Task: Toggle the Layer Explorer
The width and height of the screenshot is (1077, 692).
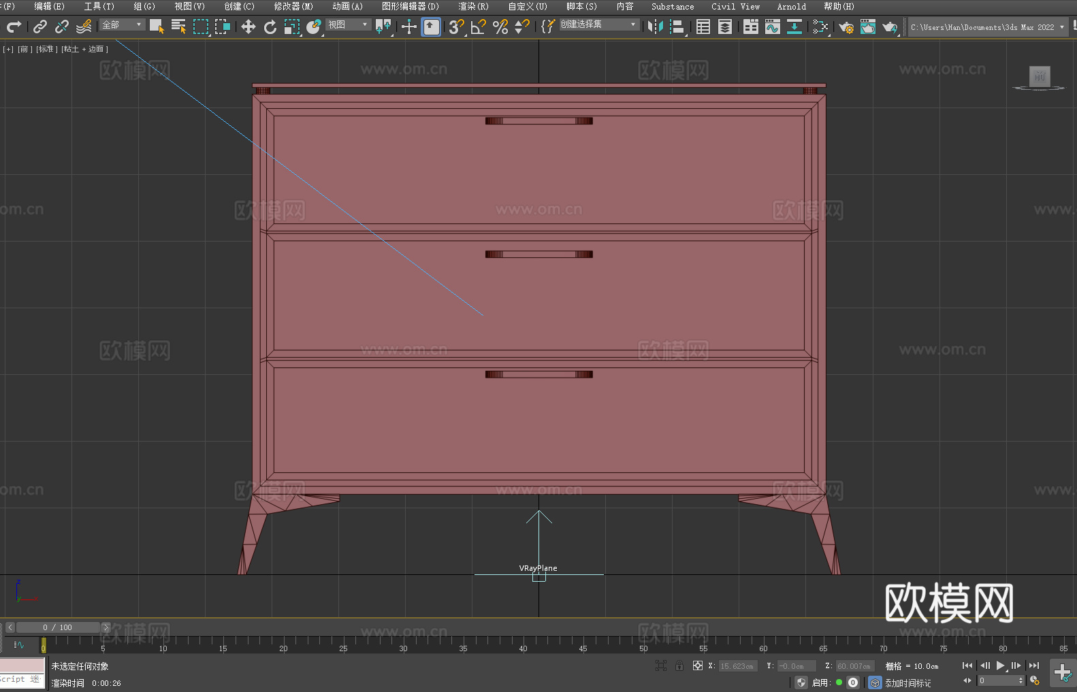Action: 725,27
